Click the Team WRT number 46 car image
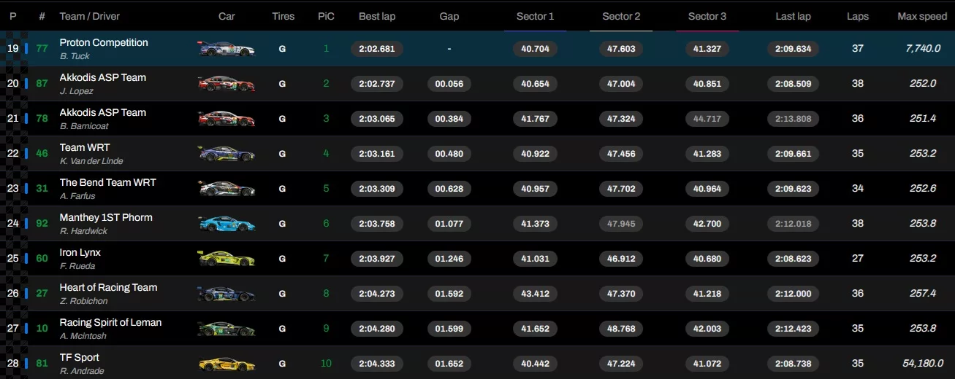Viewport: 955px width, 379px height. [x=227, y=154]
